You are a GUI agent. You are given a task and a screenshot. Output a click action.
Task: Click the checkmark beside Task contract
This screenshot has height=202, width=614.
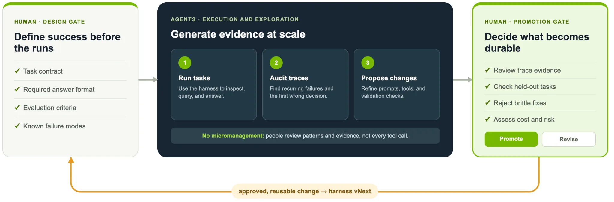pos(17,71)
